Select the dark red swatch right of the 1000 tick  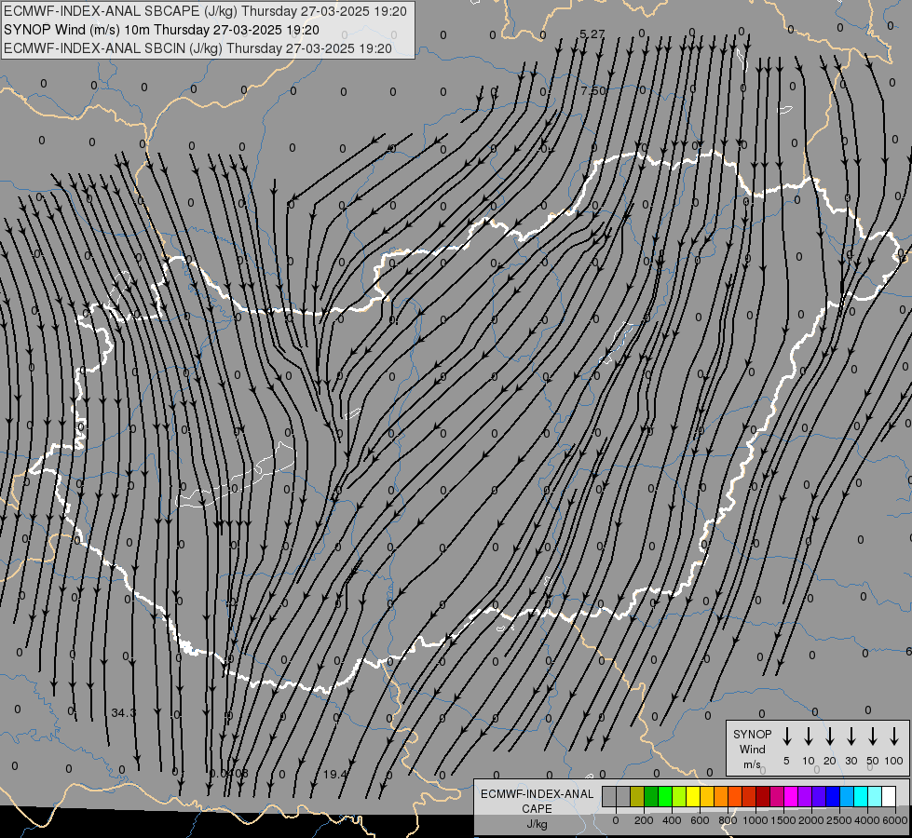point(764,796)
